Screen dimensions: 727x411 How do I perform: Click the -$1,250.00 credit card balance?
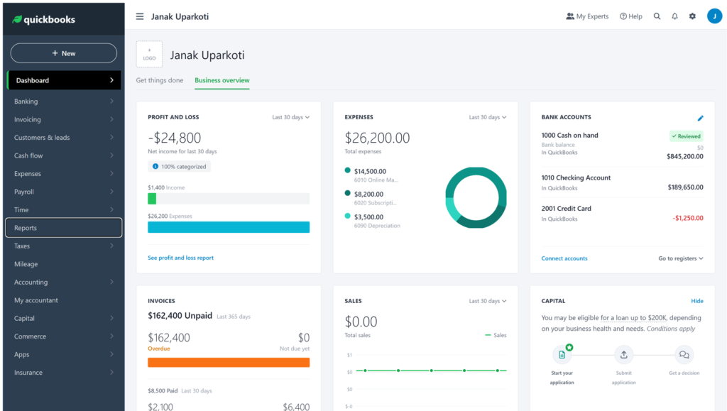(x=687, y=218)
